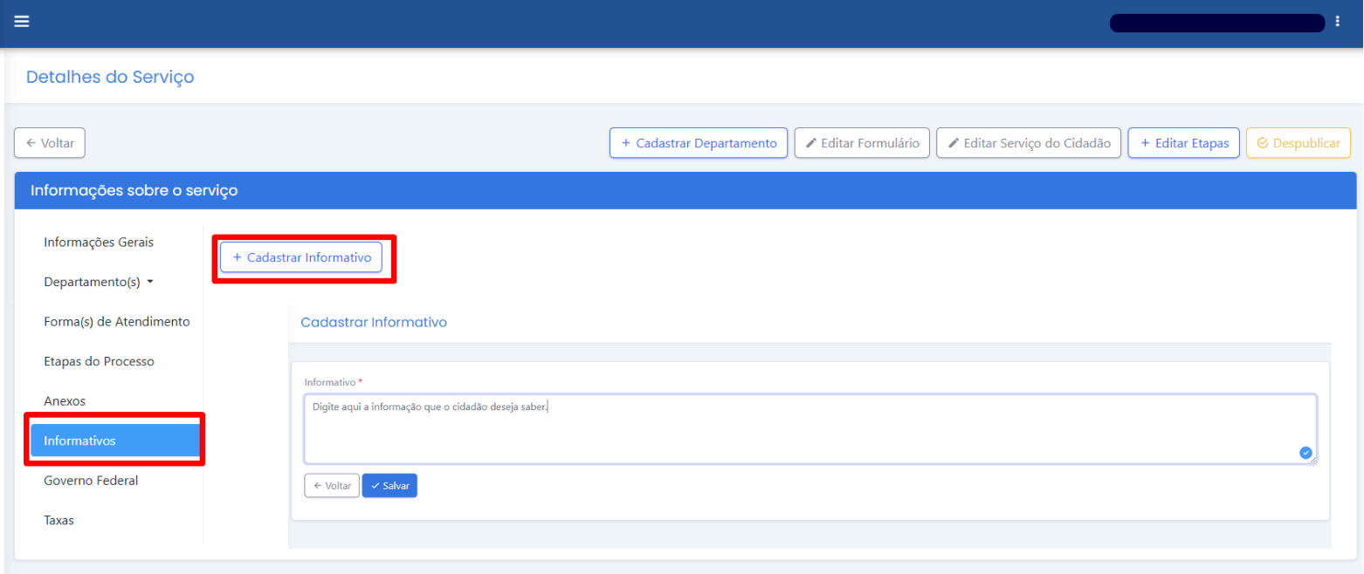
Task: Select the Governo Federal tab
Action: [x=91, y=480]
